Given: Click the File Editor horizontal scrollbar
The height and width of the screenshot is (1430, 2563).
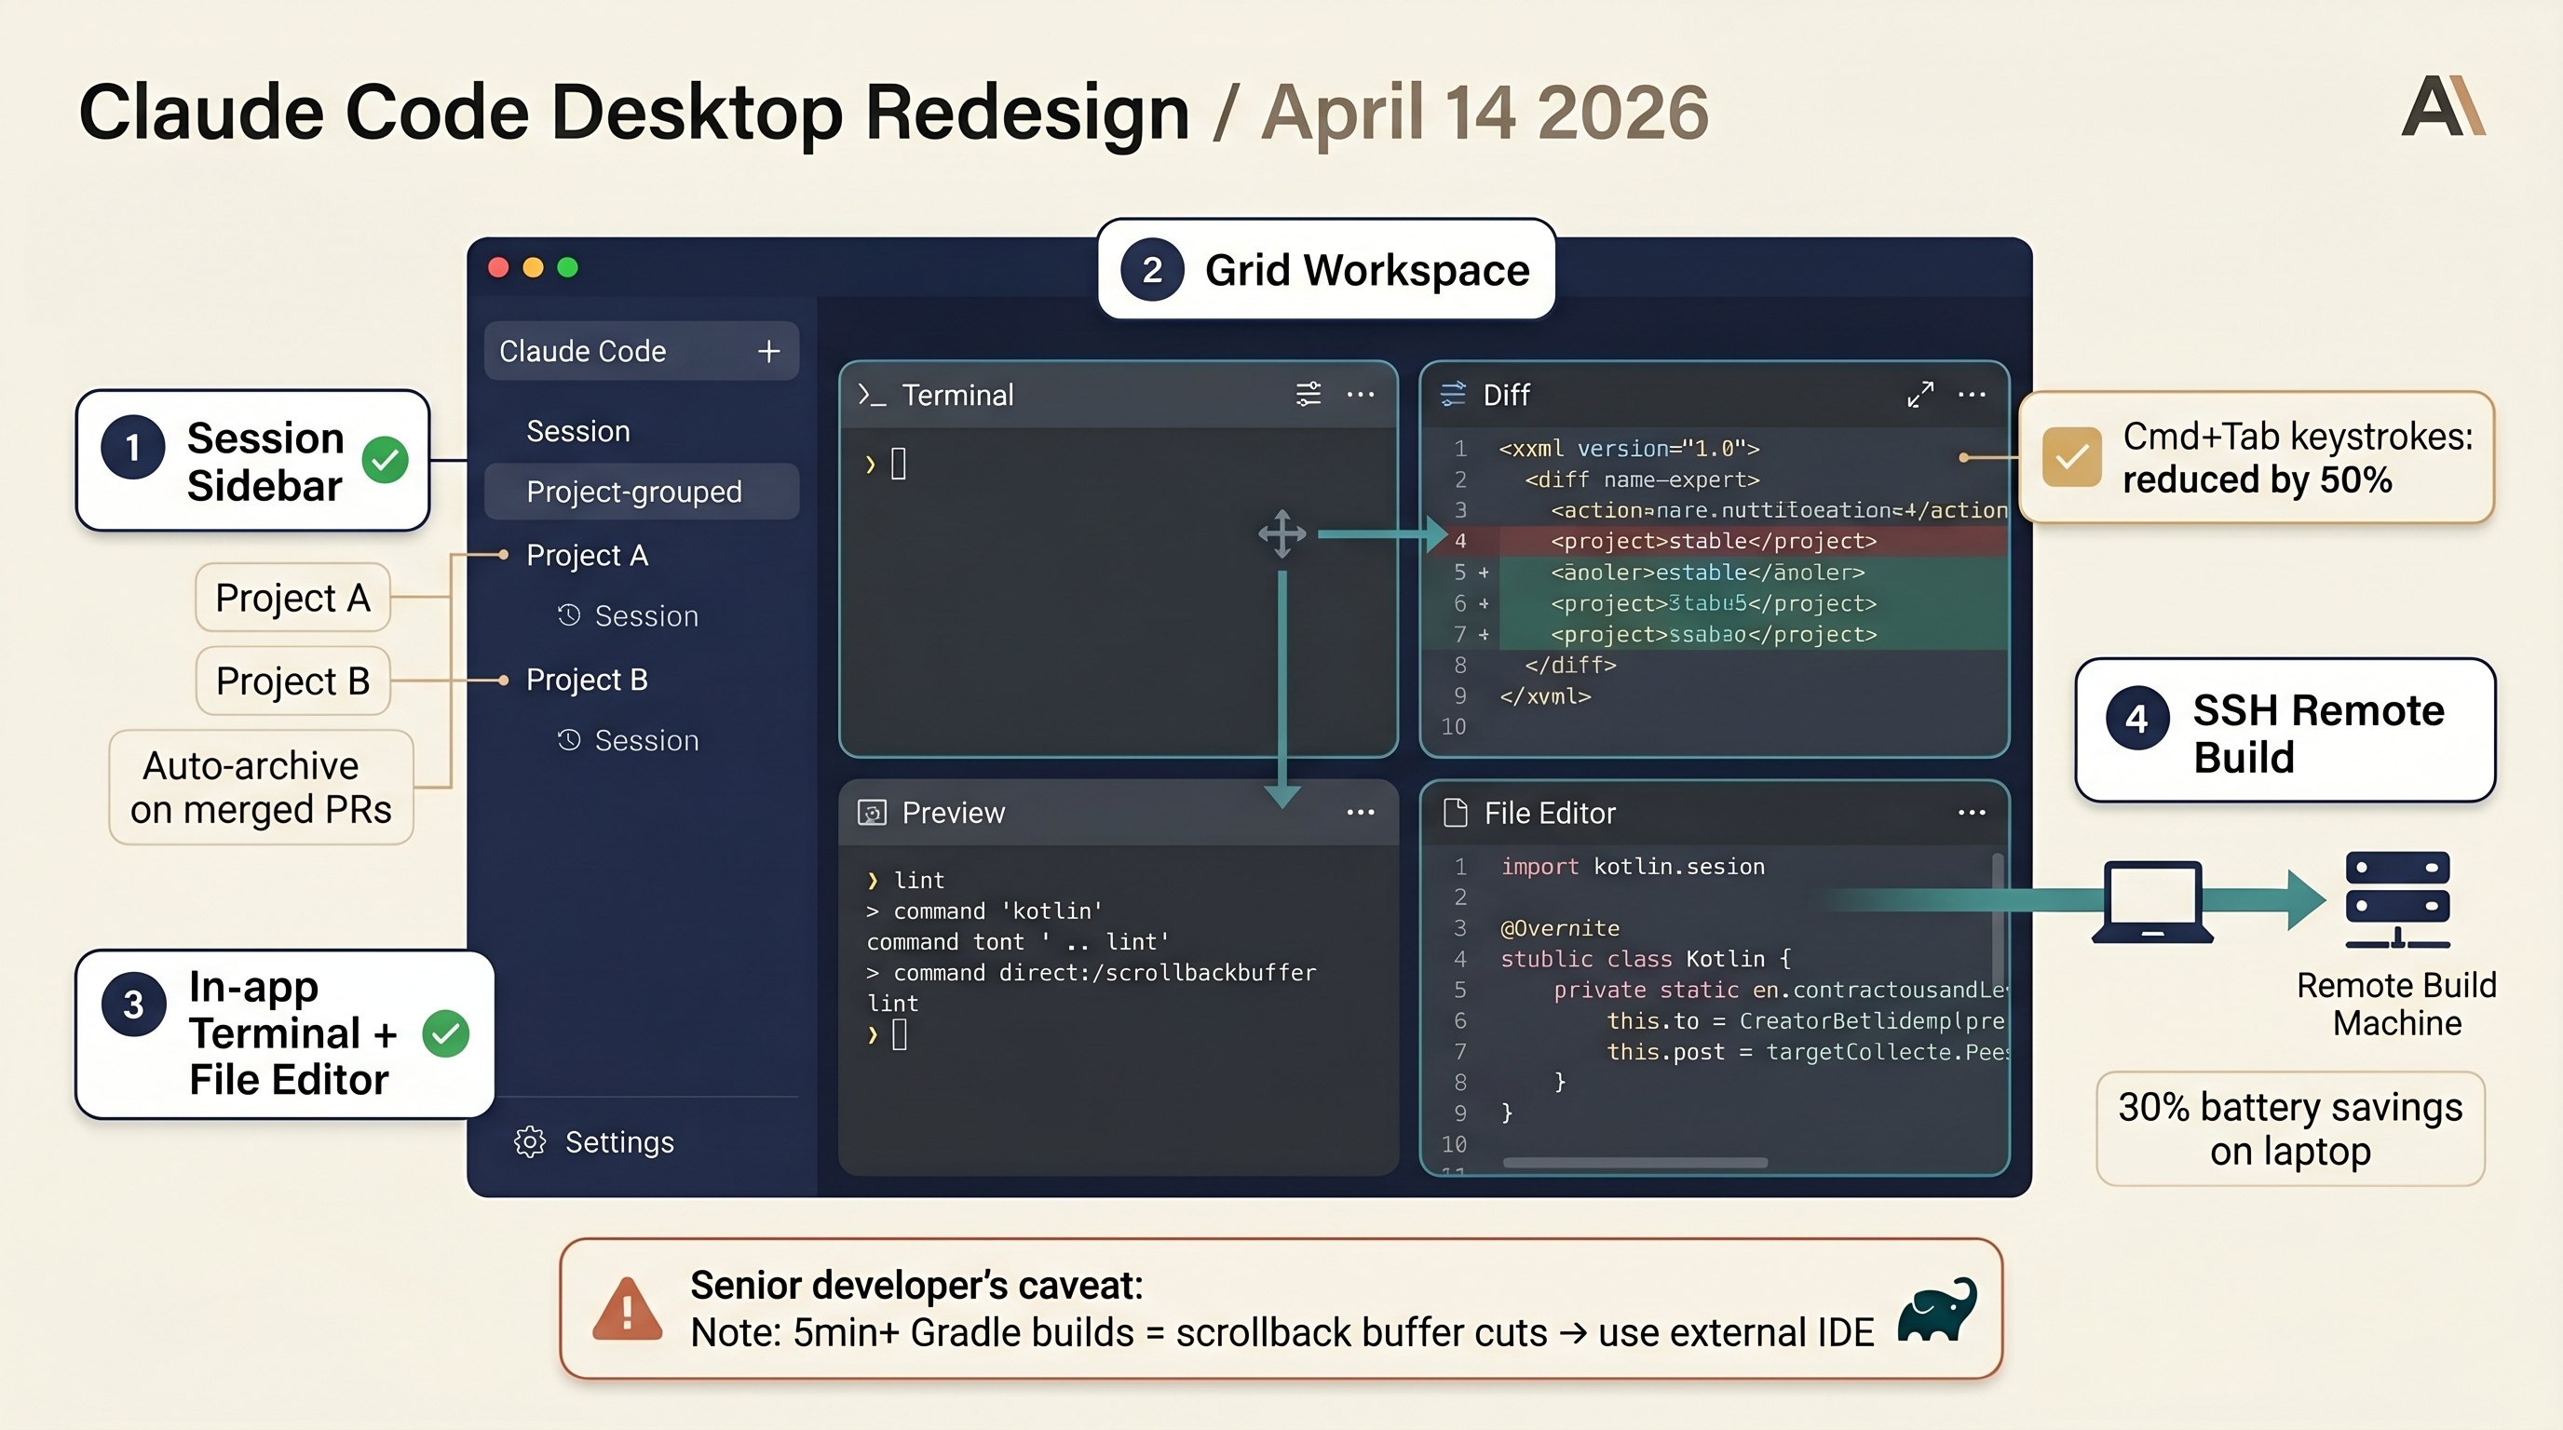Looking at the screenshot, I should [1634, 1163].
